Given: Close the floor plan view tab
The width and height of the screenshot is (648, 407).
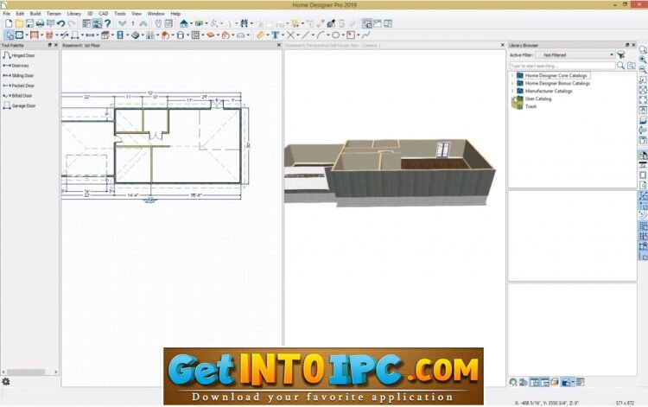Looking at the screenshot, I should [278, 45].
